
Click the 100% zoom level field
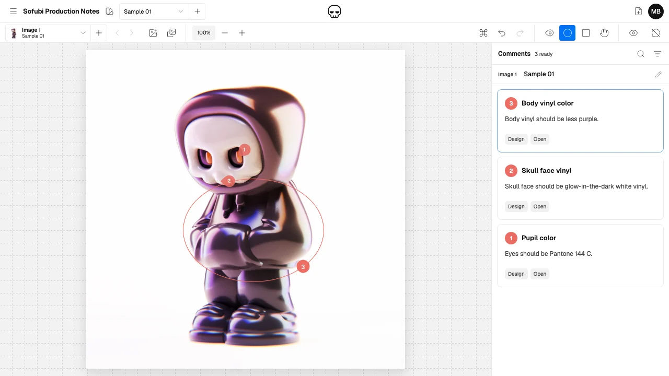click(x=204, y=33)
